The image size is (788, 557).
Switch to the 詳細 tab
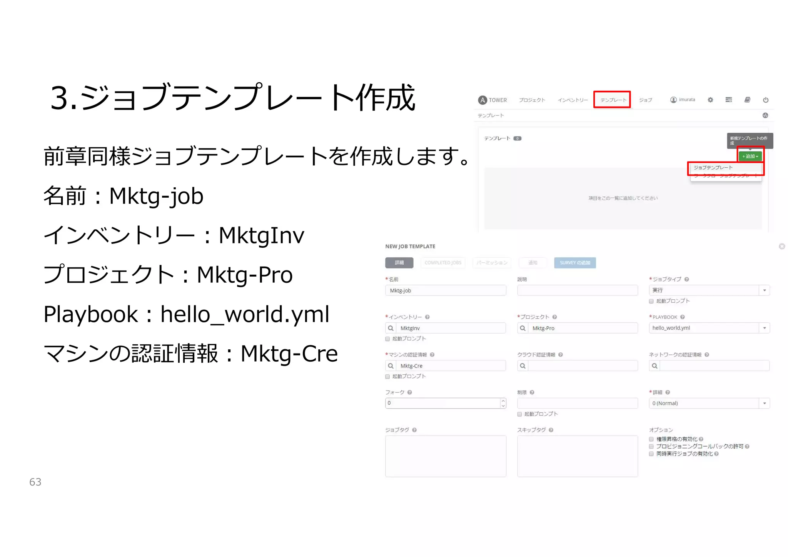(x=399, y=263)
